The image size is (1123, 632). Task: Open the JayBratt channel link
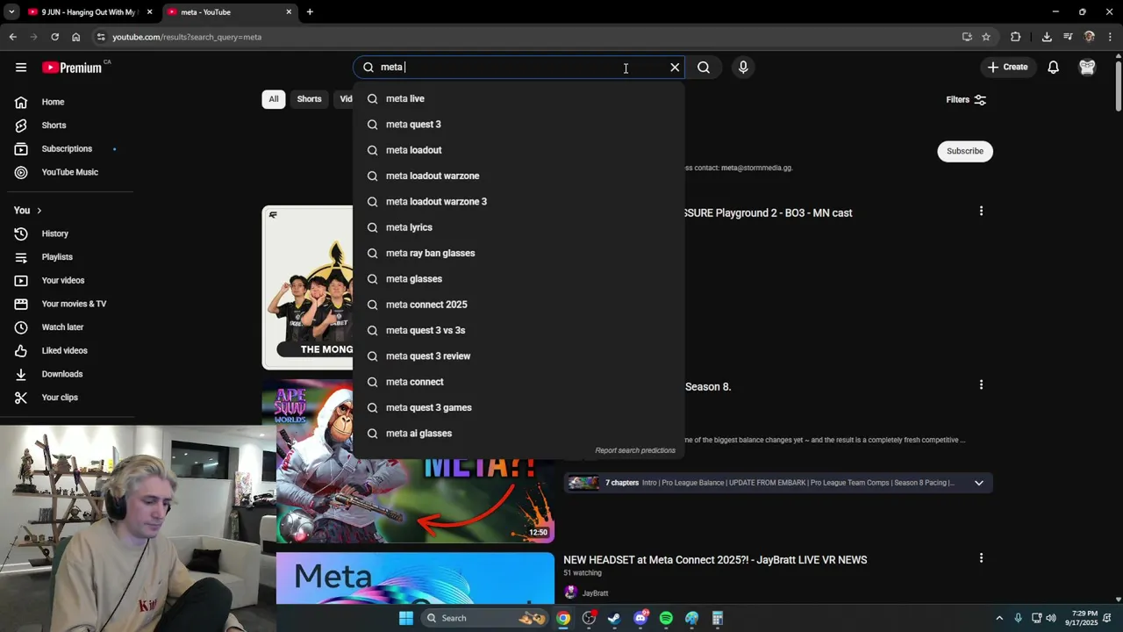point(595,593)
